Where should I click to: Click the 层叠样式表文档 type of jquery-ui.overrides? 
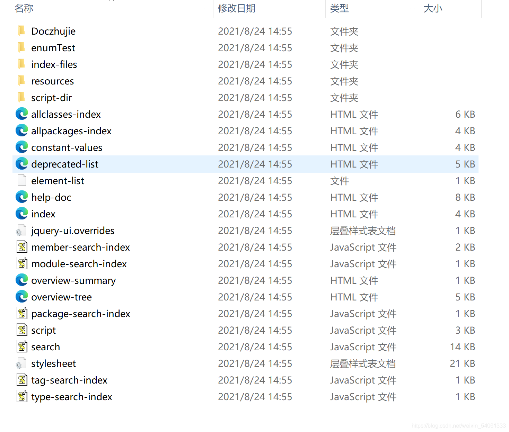coord(363,231)
